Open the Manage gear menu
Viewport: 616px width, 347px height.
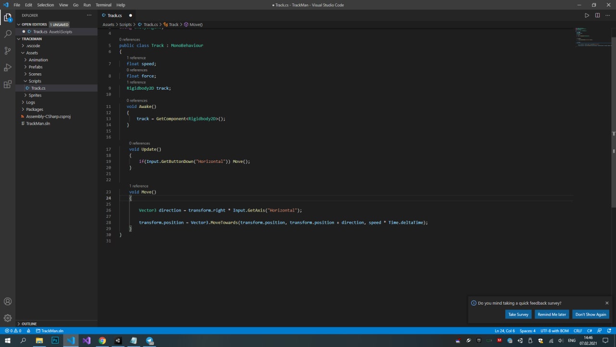(x=8, y=318)
